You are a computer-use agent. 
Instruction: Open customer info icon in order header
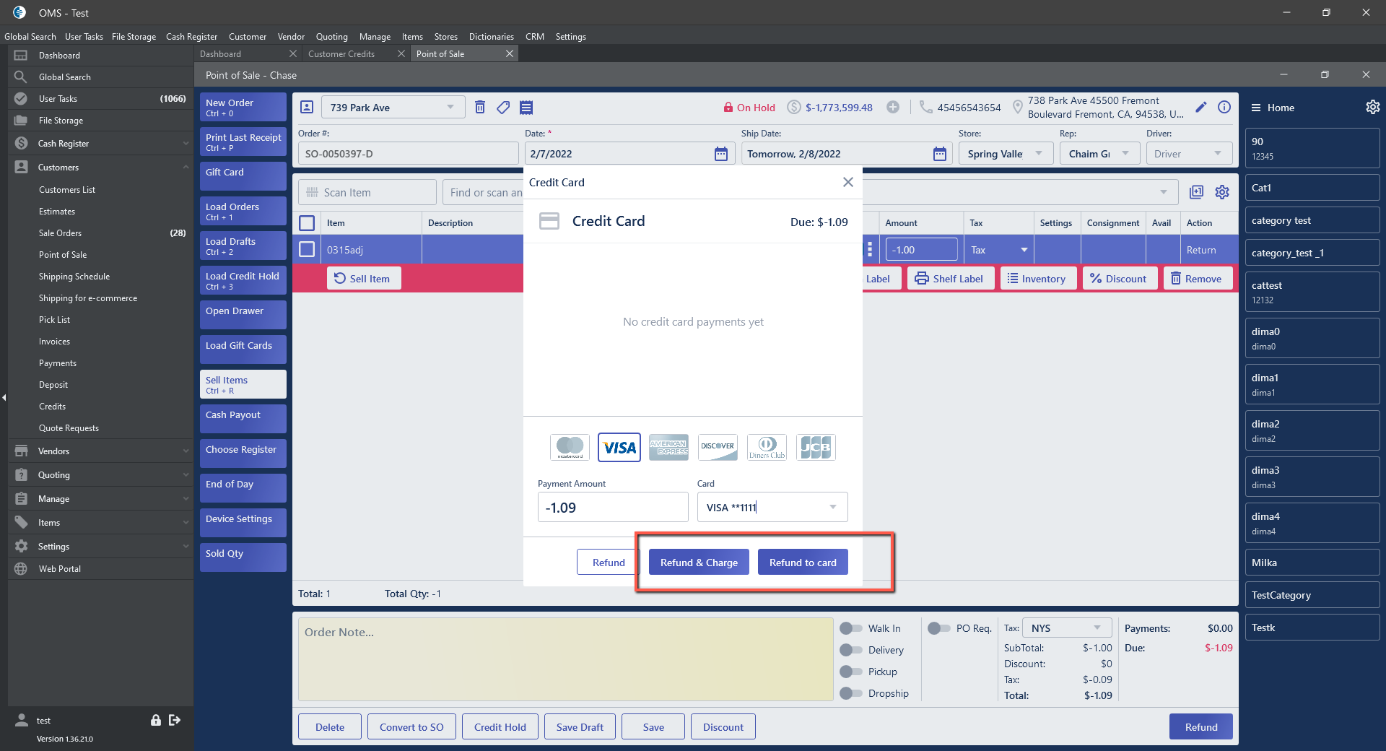tap(1224, 107)
